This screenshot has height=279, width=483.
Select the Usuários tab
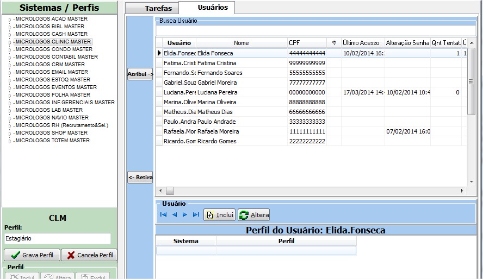point(207,8)
